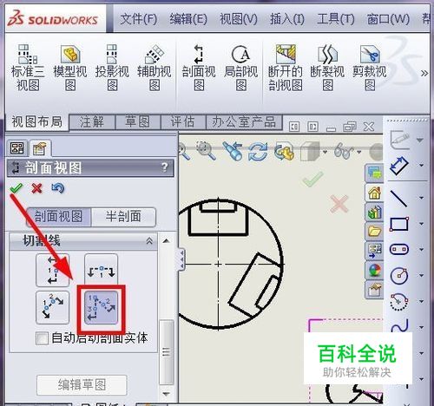Switch to the 注解 tab
The width and height of the screenshot is (434, 406).
[x=92, y=121]
